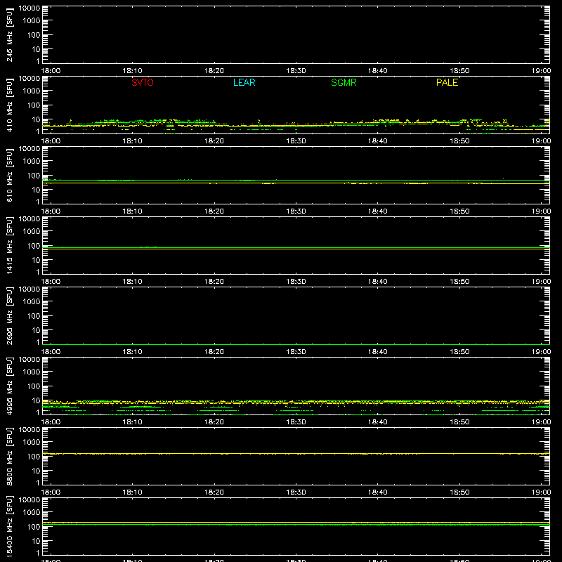
Task: Select the 2695 MHz [SFU] axis title
Action: pos(9,315)
